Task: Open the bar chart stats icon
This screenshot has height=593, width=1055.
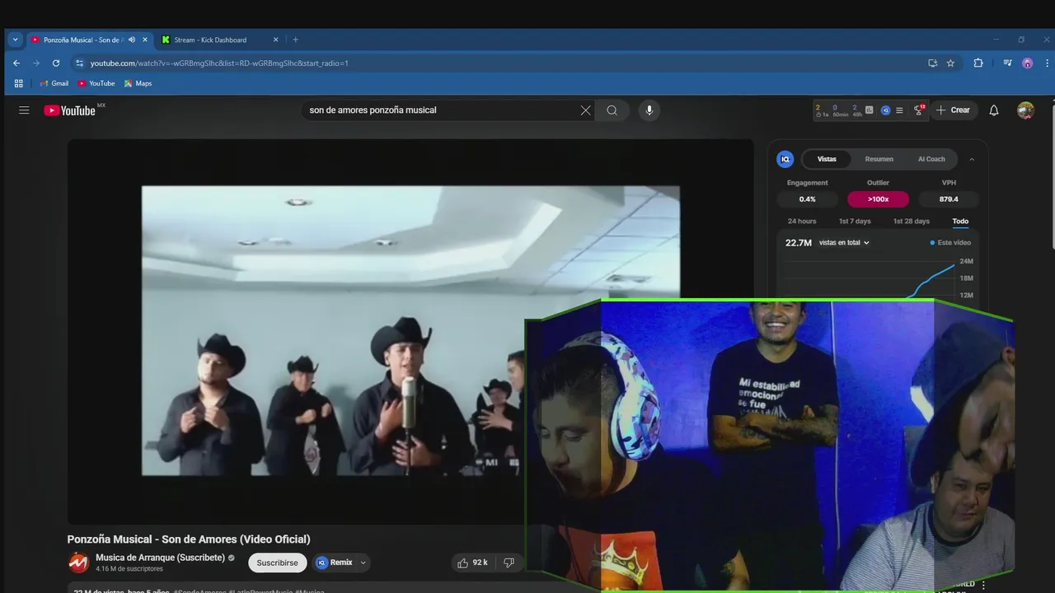Action: coord(870,110)
